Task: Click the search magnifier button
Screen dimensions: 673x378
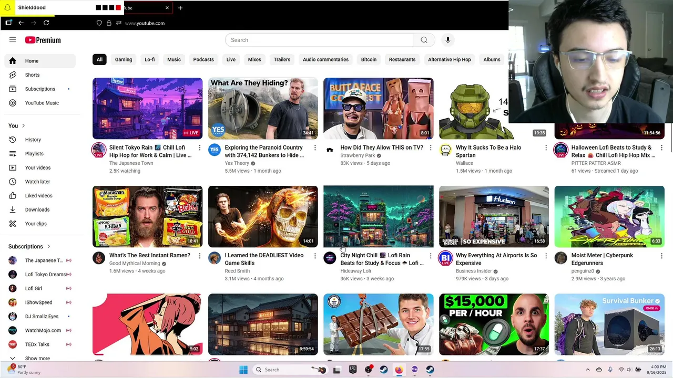Action: (x=424, y=40)
